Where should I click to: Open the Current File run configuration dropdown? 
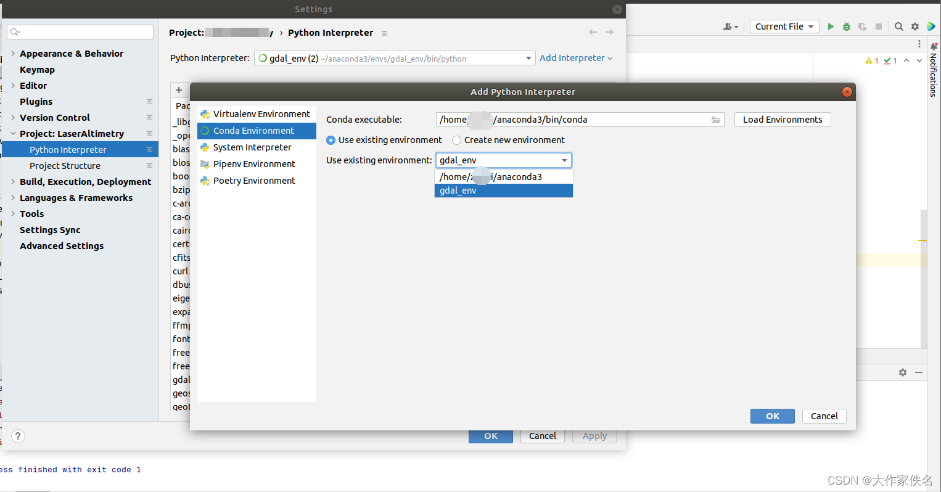(784, 27)
